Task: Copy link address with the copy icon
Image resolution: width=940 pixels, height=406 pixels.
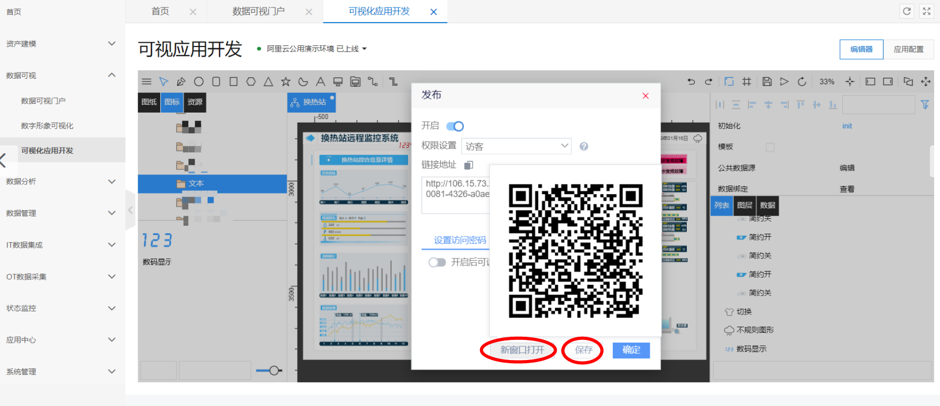Action: (x=468, y=165)
